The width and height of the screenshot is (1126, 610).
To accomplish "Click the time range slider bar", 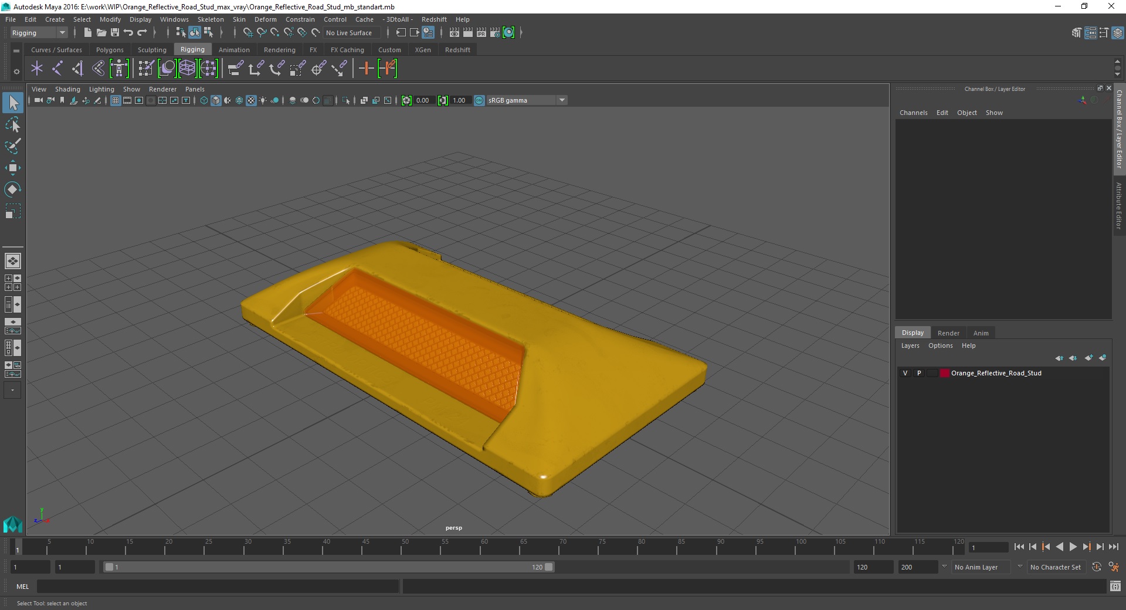I will coord(328,567).
